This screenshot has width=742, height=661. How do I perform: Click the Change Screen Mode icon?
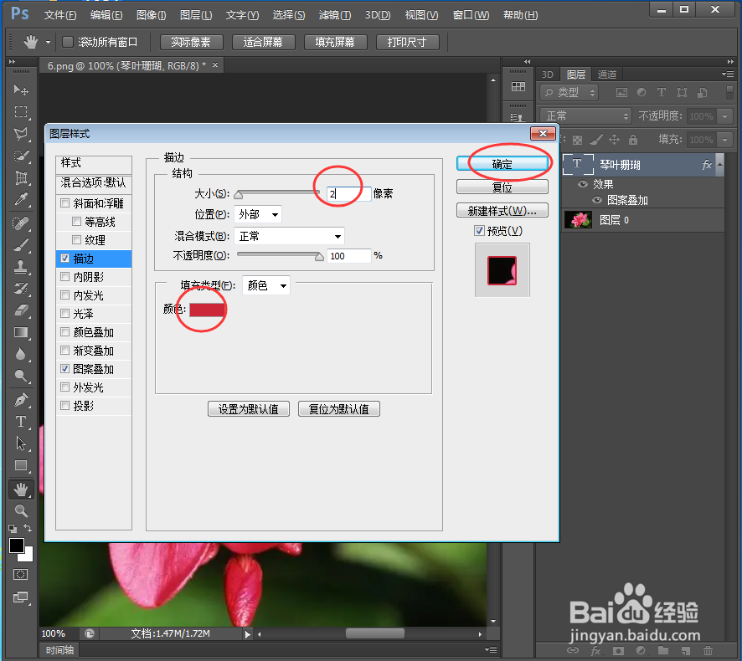20,597
